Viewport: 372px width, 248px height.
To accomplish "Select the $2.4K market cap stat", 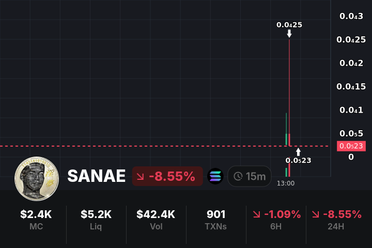I will [36, 220].
